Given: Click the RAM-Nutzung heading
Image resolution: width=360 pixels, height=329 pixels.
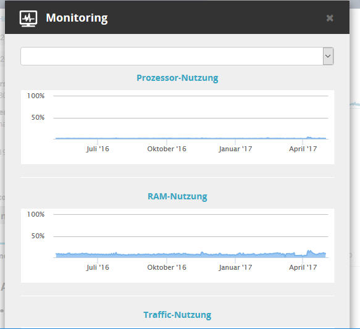Looking at the screenshot, I should pyautogui.click(x=177, y=196).
